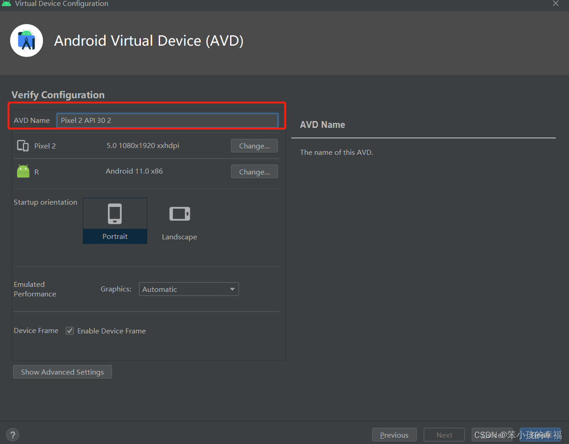Click the '5.0 1080x1920 xxhdpi' device spec text
The width and height of the screenshot is (569, 444).
pyautogui.click(x=143, y=146)
